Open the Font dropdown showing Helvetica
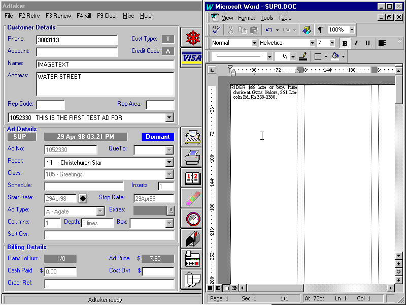This screenshot has width=406, height=305. pos(312,43)
